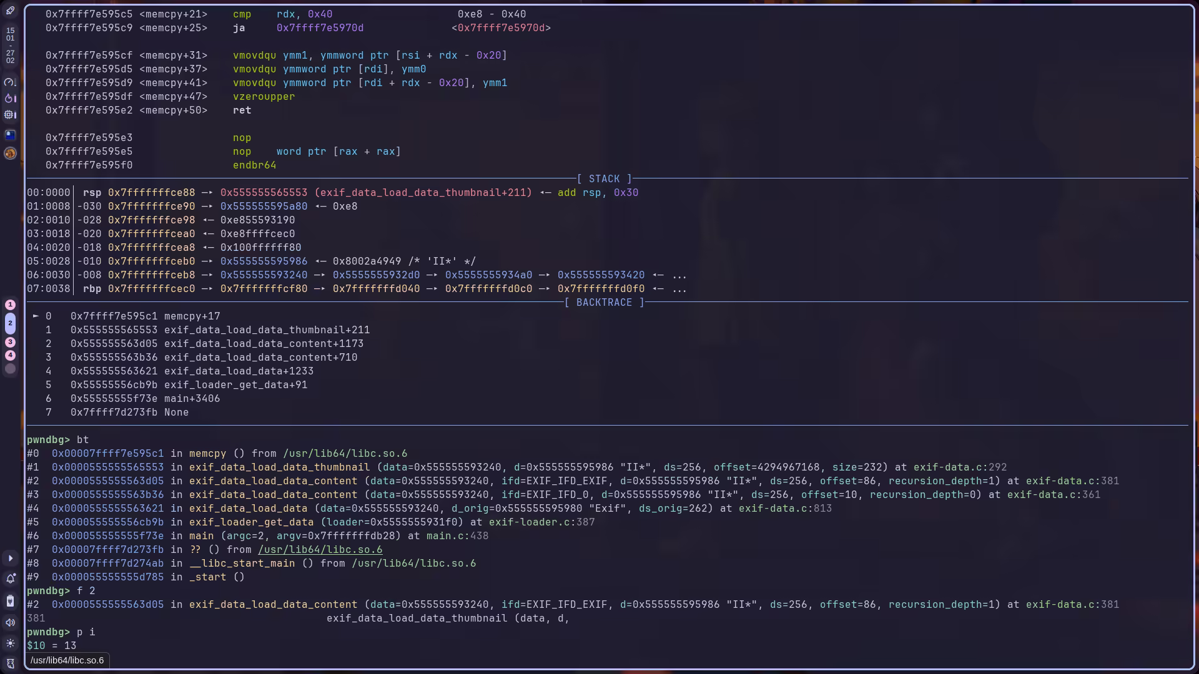Click the empty fifth workspace dot
This screenshot has height=674, width=1199.
(10, 369)
